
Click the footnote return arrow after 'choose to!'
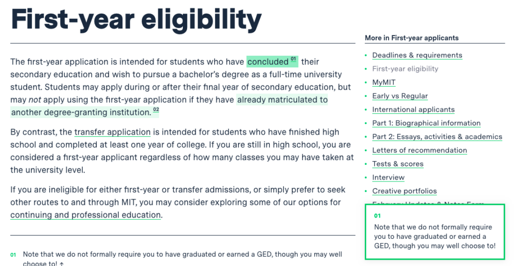tap(62, 264)
